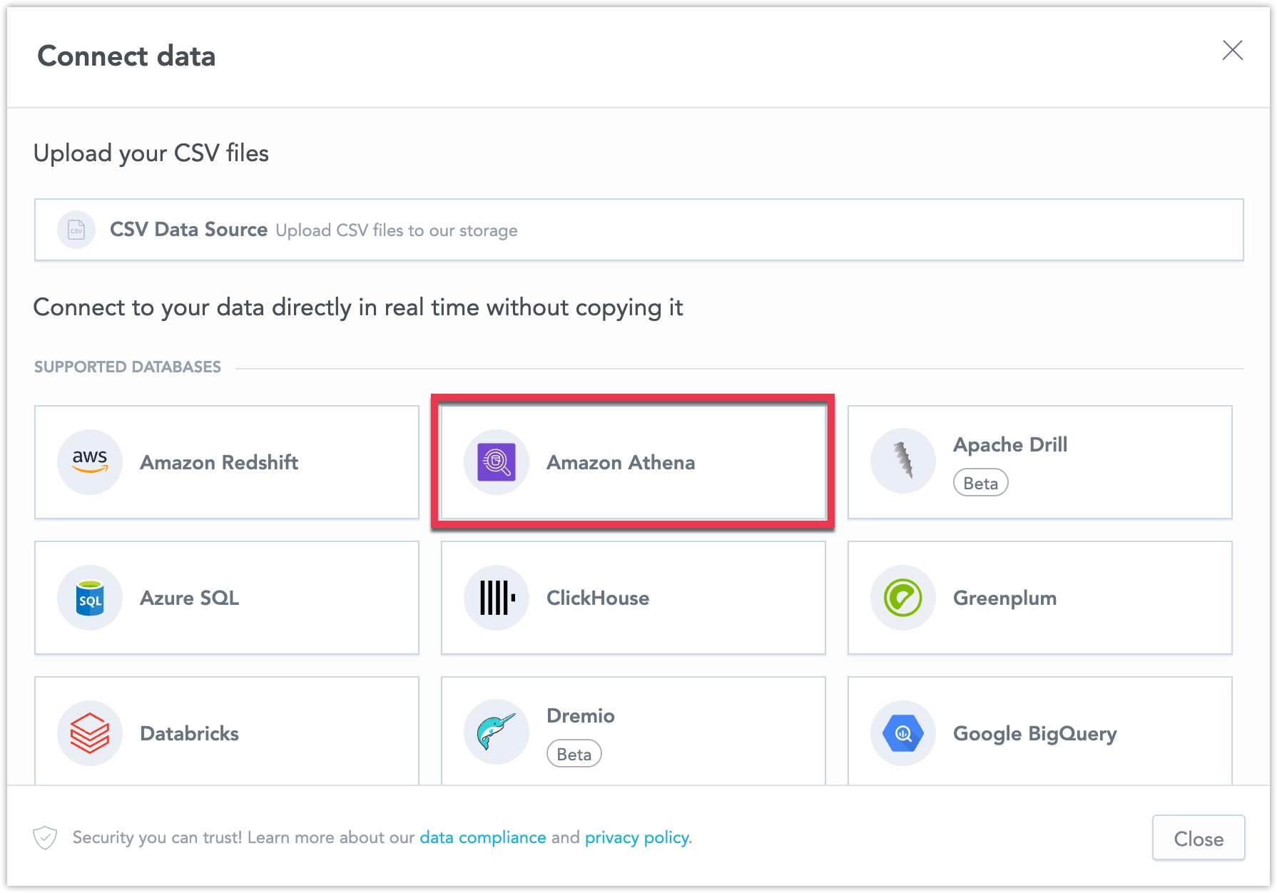Click the Apache Drill bit icon
The height and width of the screenshot is (893, 1277).
[903, 461]
